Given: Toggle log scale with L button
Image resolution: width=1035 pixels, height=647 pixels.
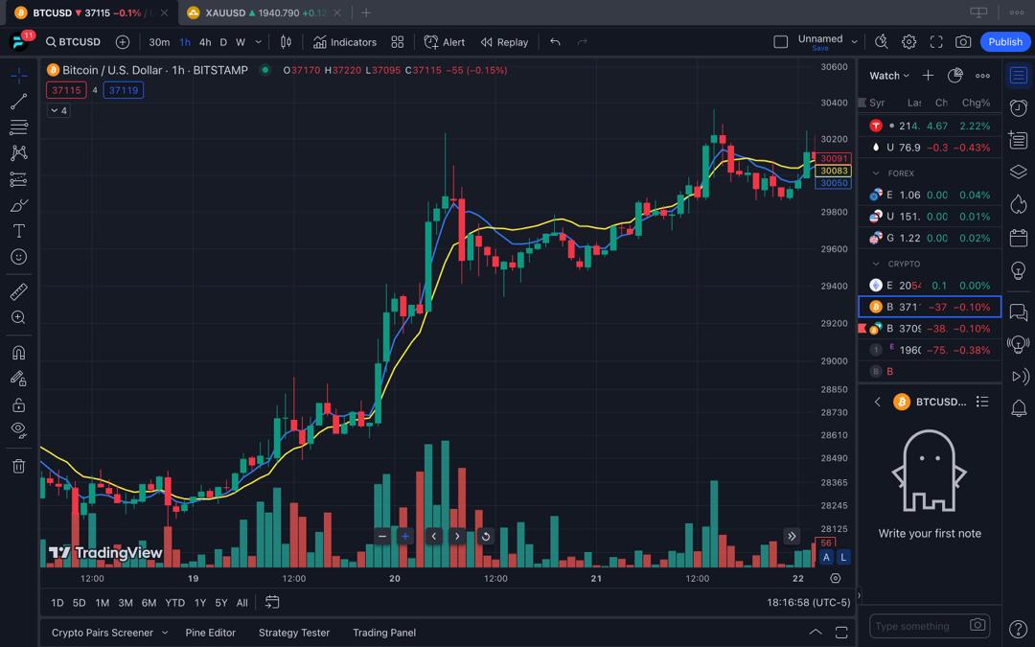Looking at the screenshot, I should point(843,557).
